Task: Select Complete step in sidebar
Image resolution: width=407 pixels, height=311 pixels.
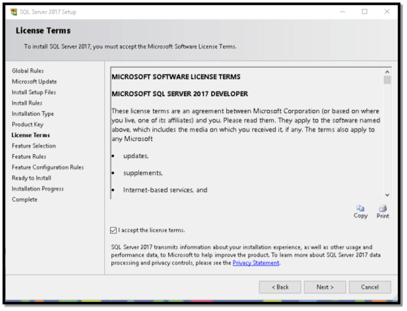Action: click(25, 200)
